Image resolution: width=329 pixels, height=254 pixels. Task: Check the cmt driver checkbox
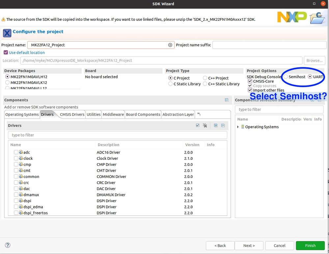click(x=16, y=170)
